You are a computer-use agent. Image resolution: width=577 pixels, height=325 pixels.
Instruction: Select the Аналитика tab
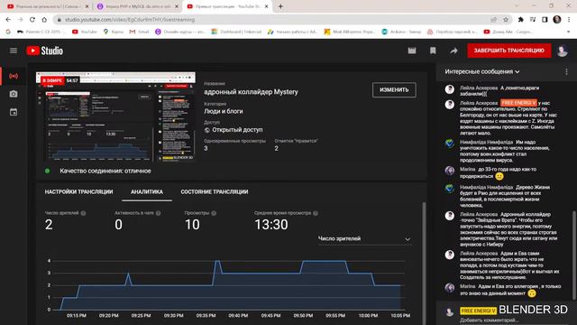coord(147,191)
